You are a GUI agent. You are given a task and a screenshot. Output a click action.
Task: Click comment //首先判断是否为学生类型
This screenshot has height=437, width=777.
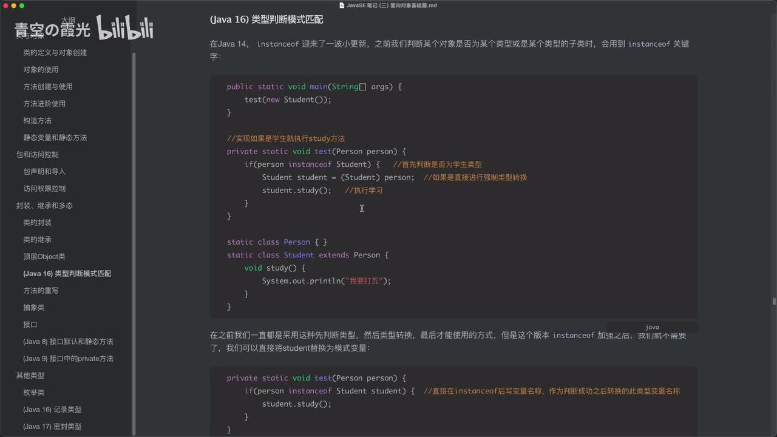point(438,164)
